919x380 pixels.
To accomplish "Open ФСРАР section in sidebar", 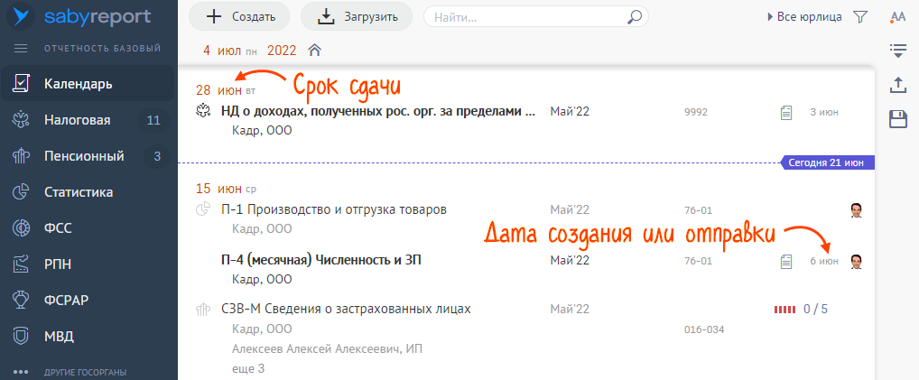I will [x=88, y=301].
